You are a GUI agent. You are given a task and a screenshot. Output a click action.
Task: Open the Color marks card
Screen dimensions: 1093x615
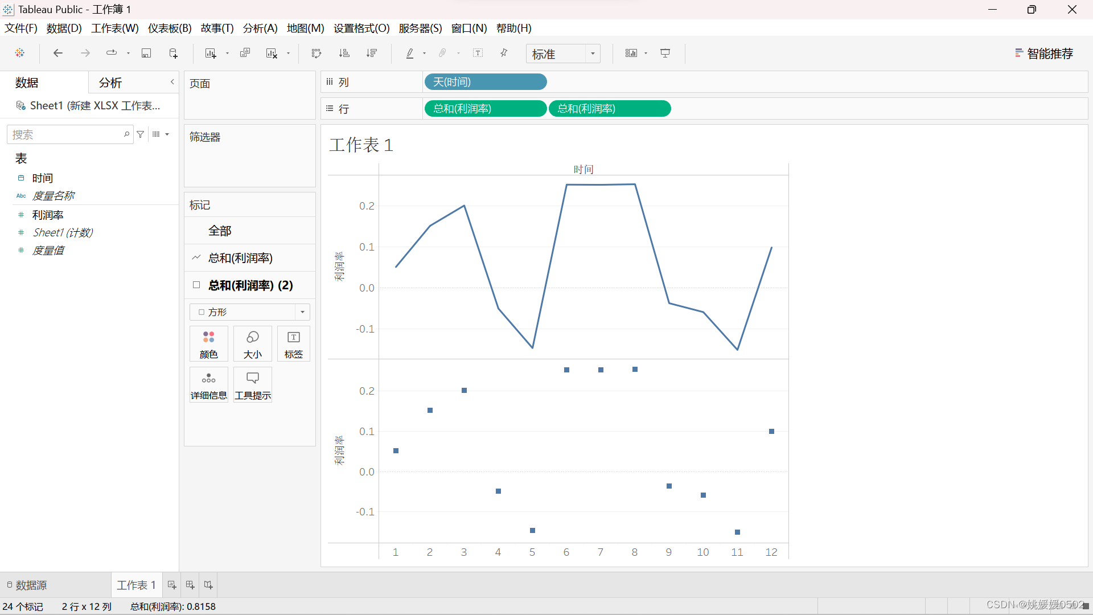(208, 343)
